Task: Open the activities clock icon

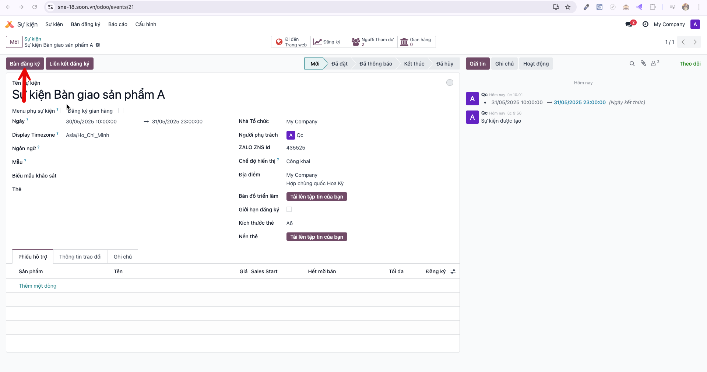Action: click(x=645, y=24)
